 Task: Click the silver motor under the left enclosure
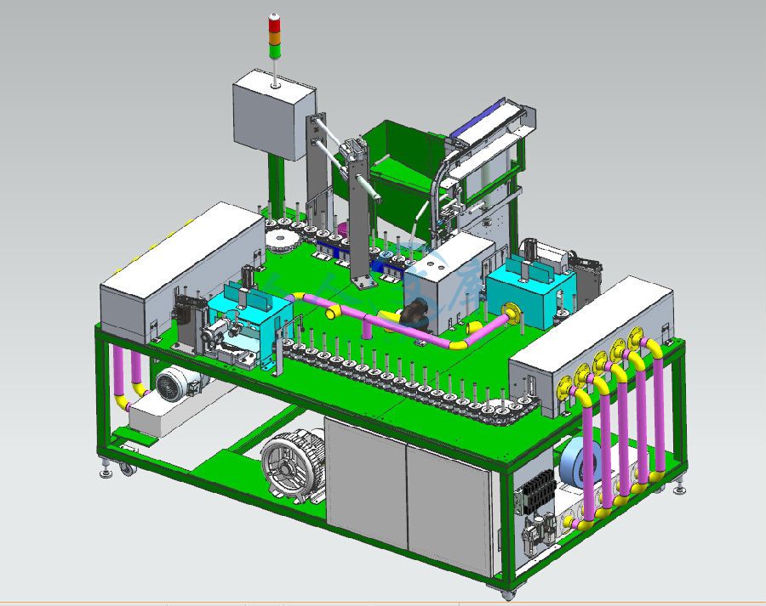(x=174, y=385)
